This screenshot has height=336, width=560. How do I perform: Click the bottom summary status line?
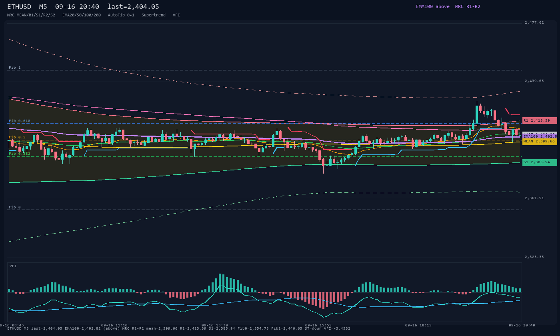(x=179, y=328)
